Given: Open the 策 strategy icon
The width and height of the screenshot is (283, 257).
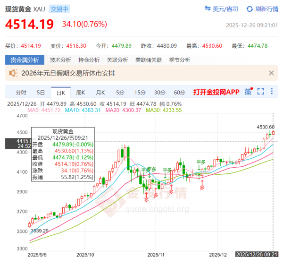Looking at the screenshot, I should (x=249, y=92).
